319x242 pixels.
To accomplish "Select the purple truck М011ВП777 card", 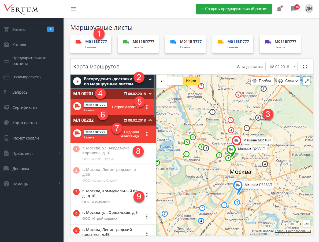I will coord(280,44).
